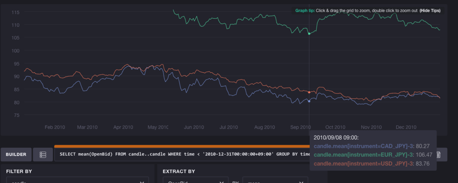Click the 'Oct 2010' x-axis label
Viewport: 458px width, 183px height.
335,127
